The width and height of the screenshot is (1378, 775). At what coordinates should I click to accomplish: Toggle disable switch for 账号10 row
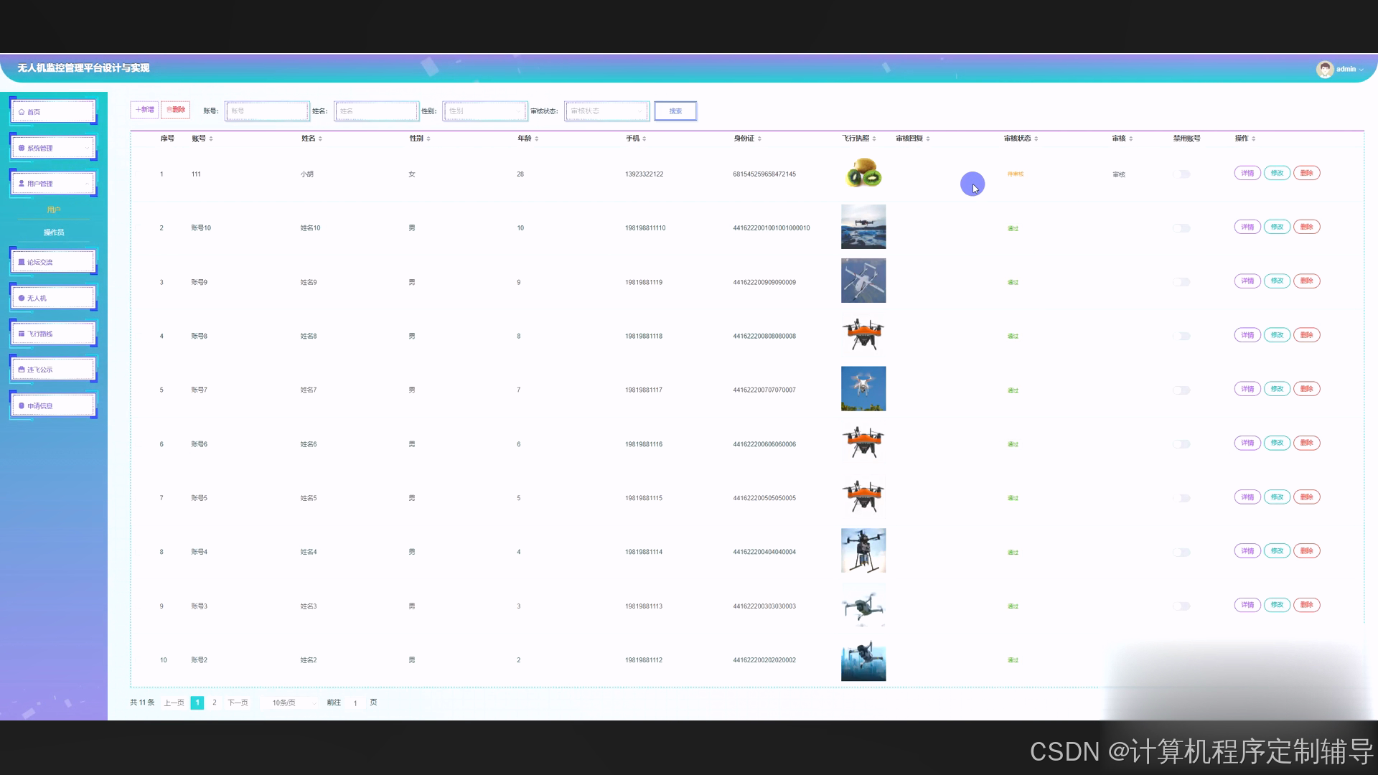pyautogui.click(x=1181, y=228)
